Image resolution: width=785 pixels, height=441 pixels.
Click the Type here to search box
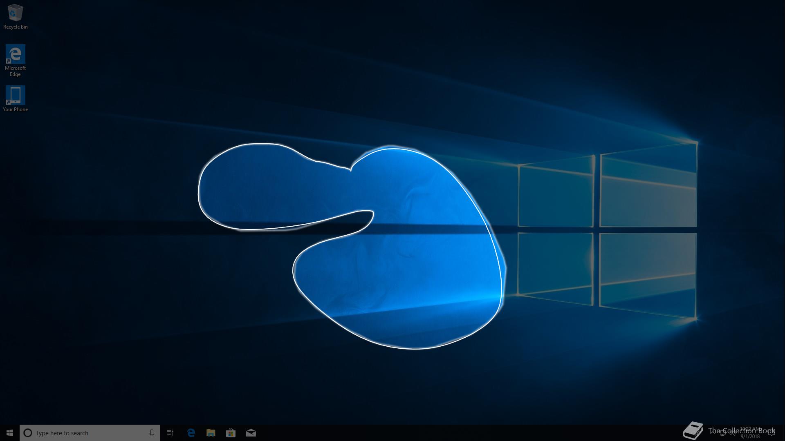tap(90, 433)
